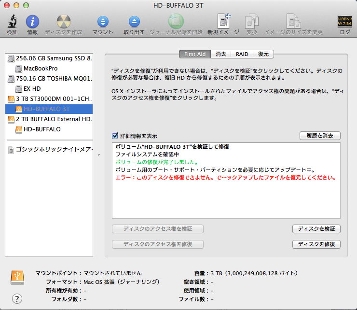Click the bold ボリューム"HD-BUFFALO 3T"を検証して修復 line
The width and height of the screenshot is (357, 310).
click(x=172, y=147)
